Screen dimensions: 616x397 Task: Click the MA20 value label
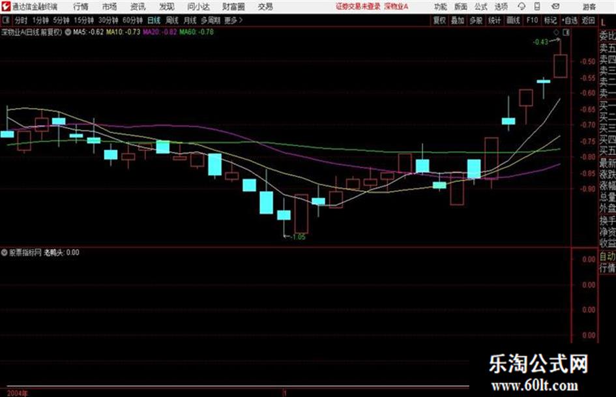[x=160, y=32]
